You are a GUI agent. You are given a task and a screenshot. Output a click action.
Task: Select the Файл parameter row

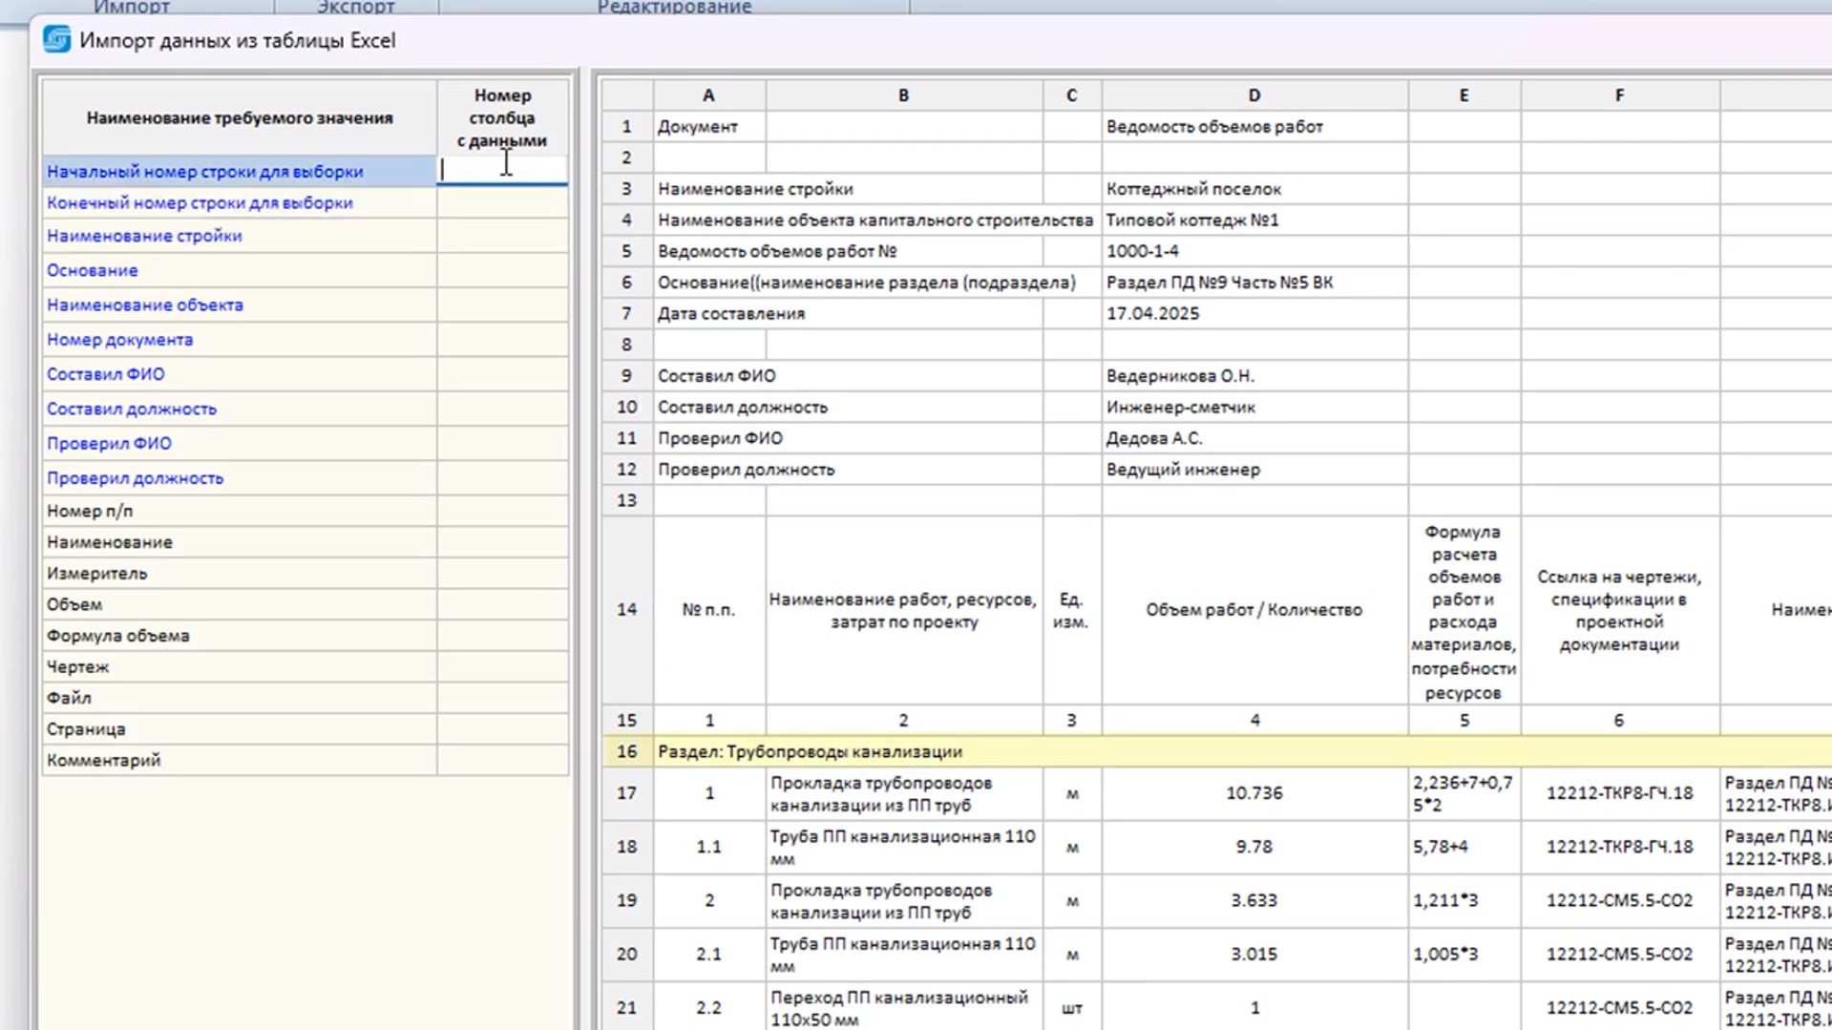(305, 698)
